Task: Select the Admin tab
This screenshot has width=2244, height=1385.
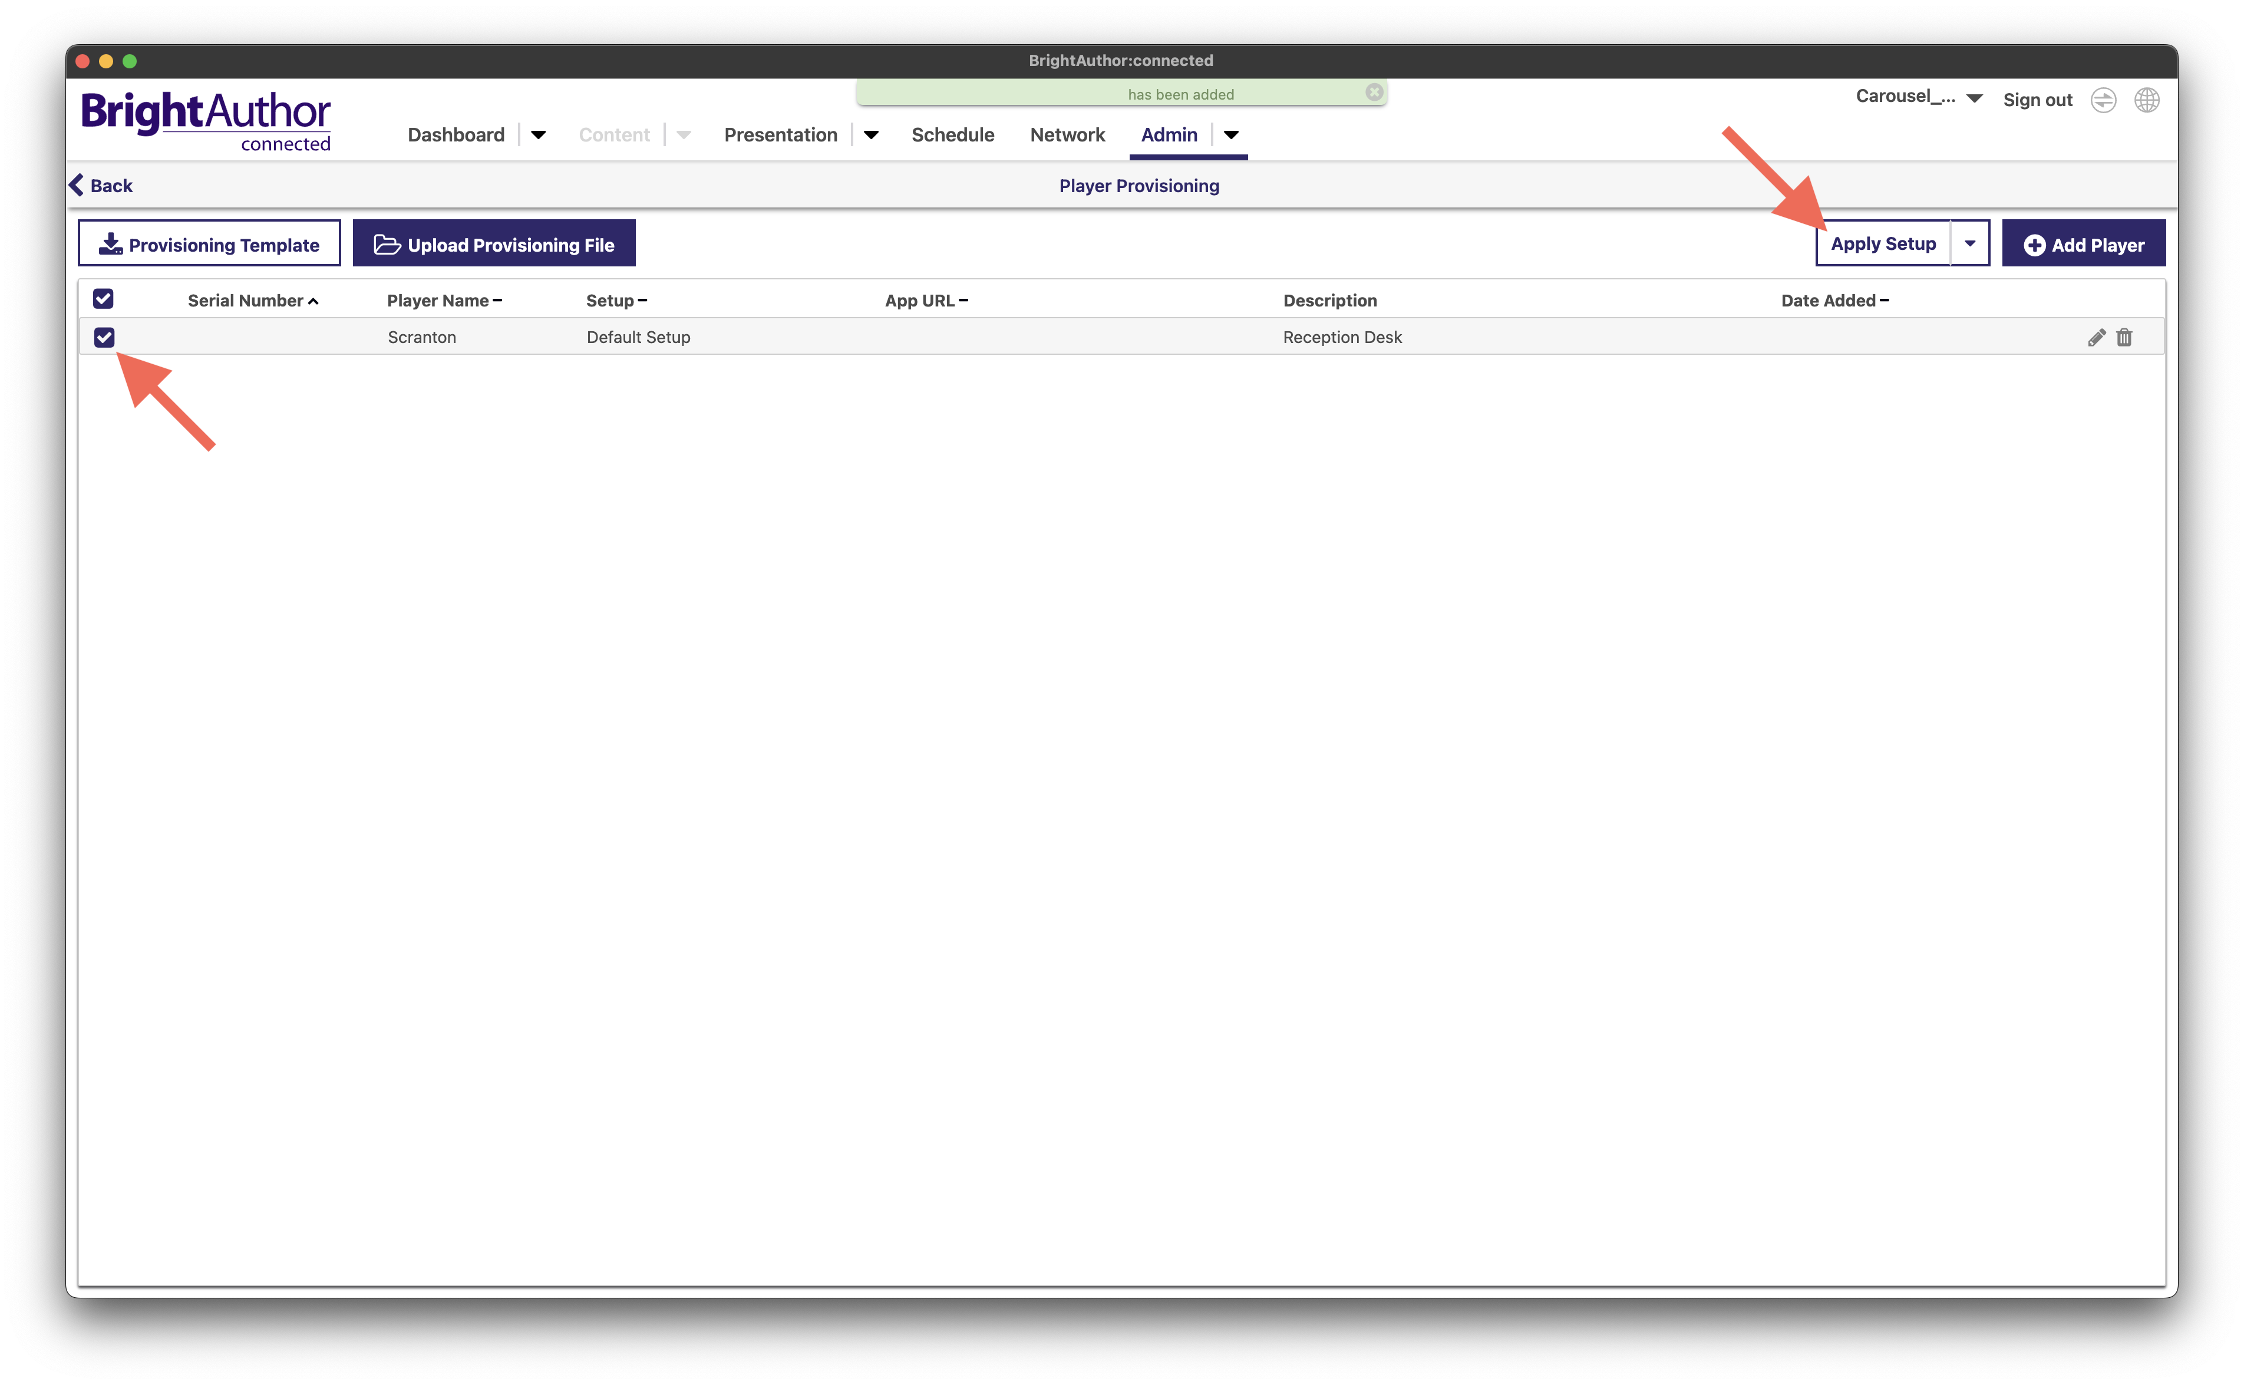Action: click(x=1169, y=136)
